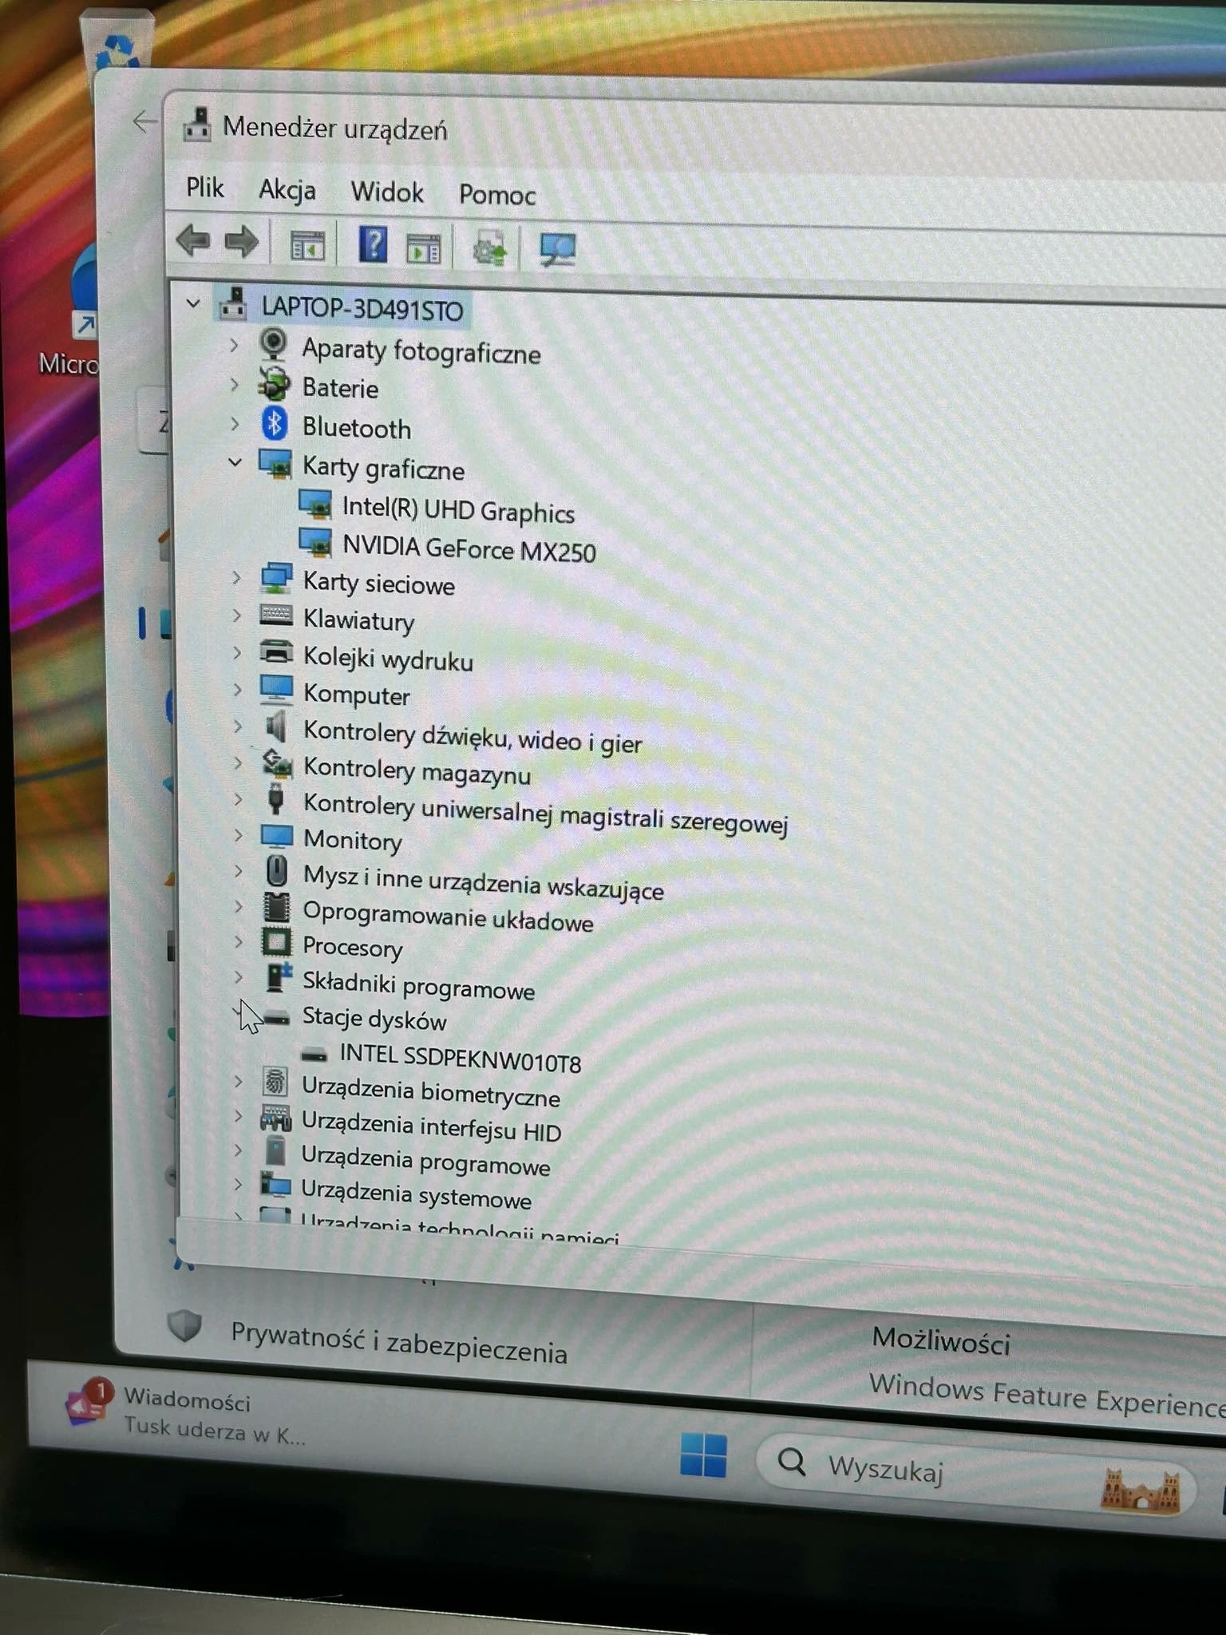
Task: Expand the Procesory category
Action: (x=238, y=941)
